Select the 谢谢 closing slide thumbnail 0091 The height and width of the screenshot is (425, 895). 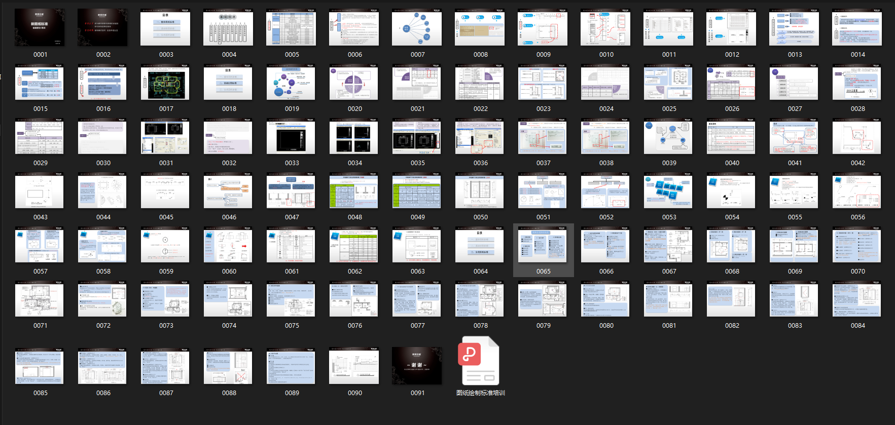pyautogui.click(x=417, y=366)
